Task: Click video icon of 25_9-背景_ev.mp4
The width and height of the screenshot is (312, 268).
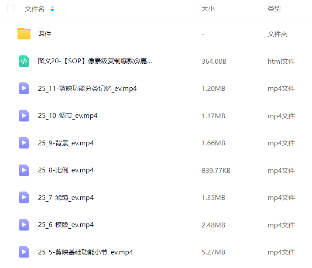Action: (x=24, y=143)
